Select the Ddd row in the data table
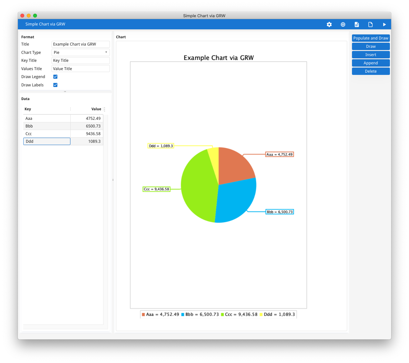The height and width of the screenshot is (363, 409). (47, 141)
